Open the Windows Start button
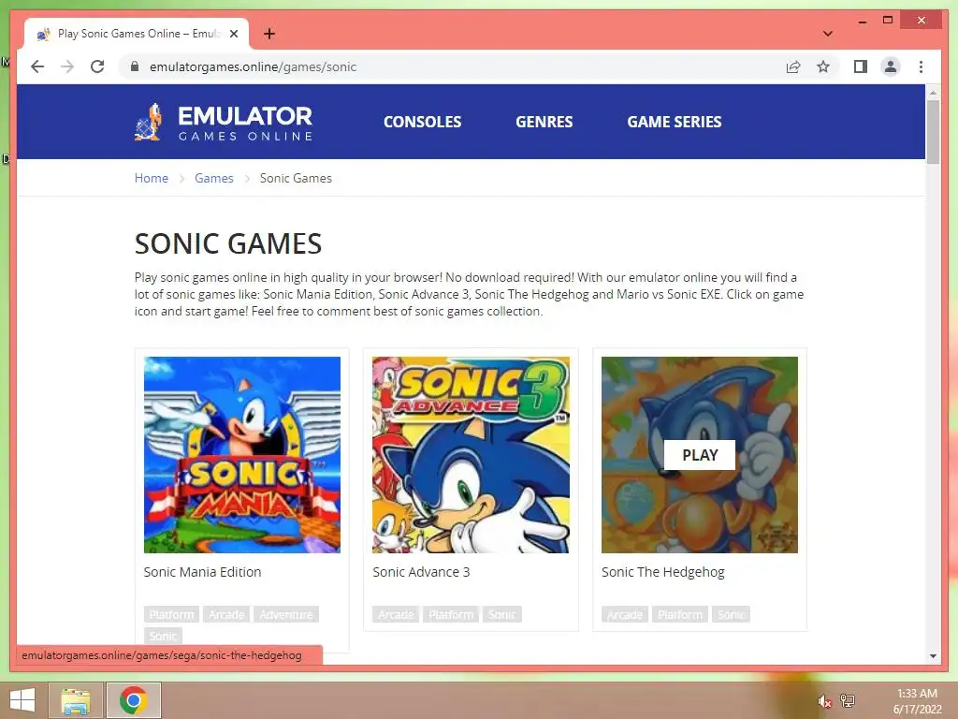This screenshot has height=719, width=958. (x=22, y=700)
